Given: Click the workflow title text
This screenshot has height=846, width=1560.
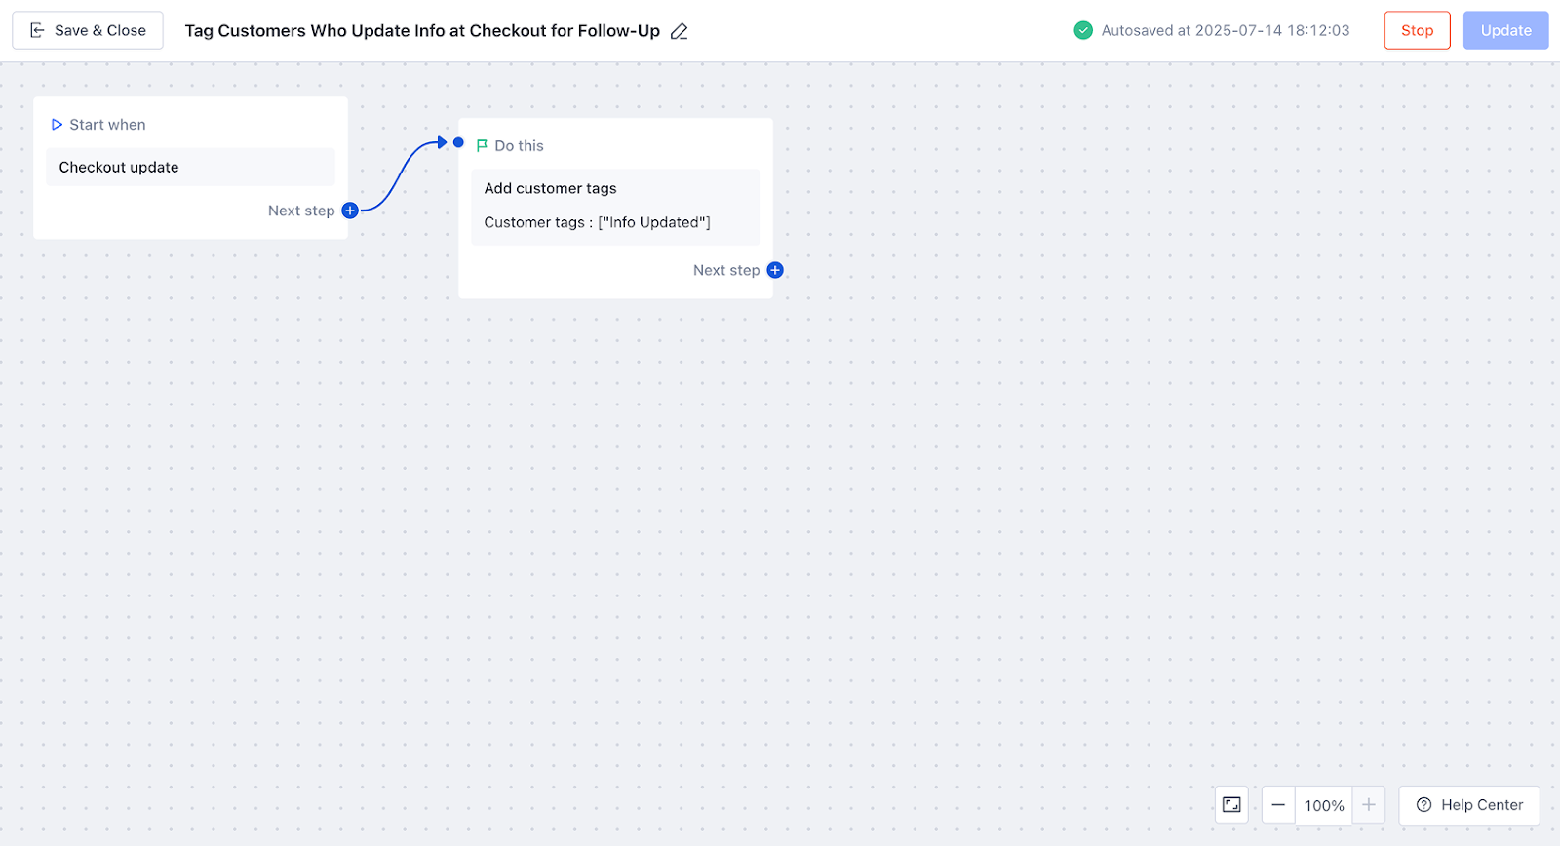Looking at the screenshot, I should pyautogui.click(x=422, y=31).
